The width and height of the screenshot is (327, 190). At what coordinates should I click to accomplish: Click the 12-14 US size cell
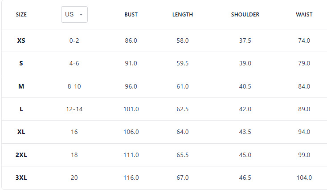tap(74, 109)
